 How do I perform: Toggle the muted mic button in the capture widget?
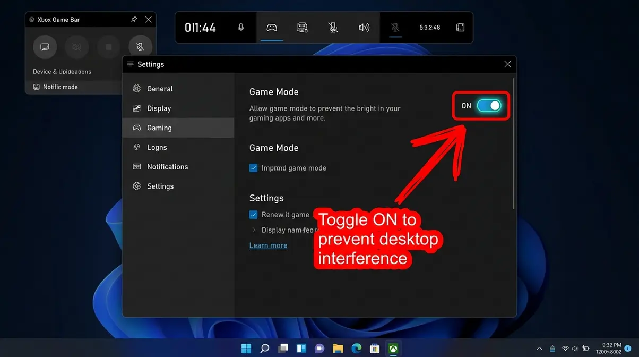pyautogui.click(x=140, y=47)
